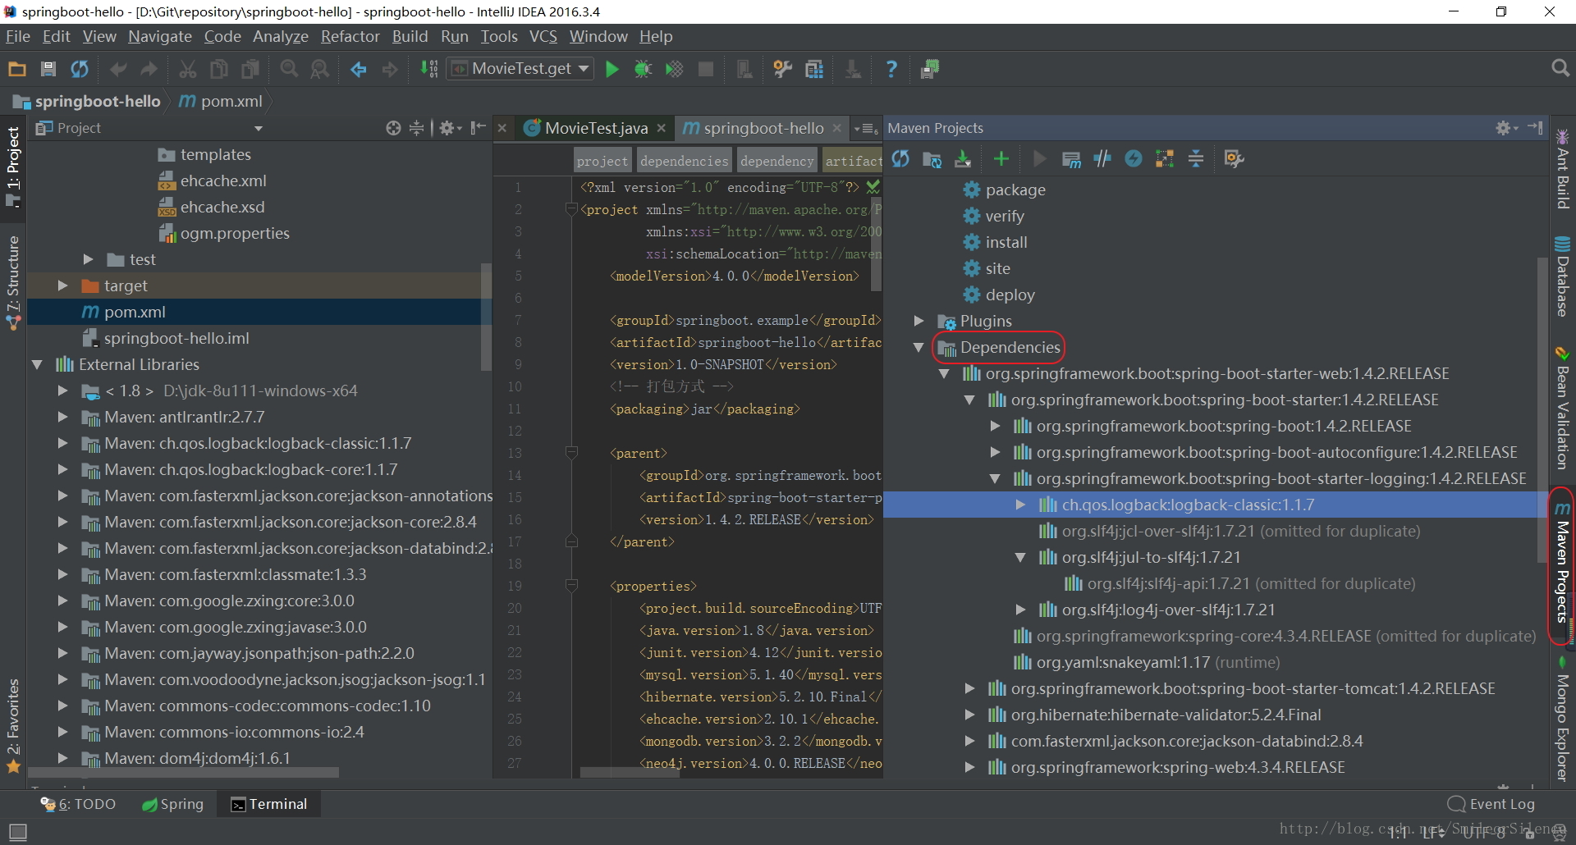Viewport: 1576px width, 845px height.
Task: Hide the Project panel with the hide icon
Action: (479, 128)
